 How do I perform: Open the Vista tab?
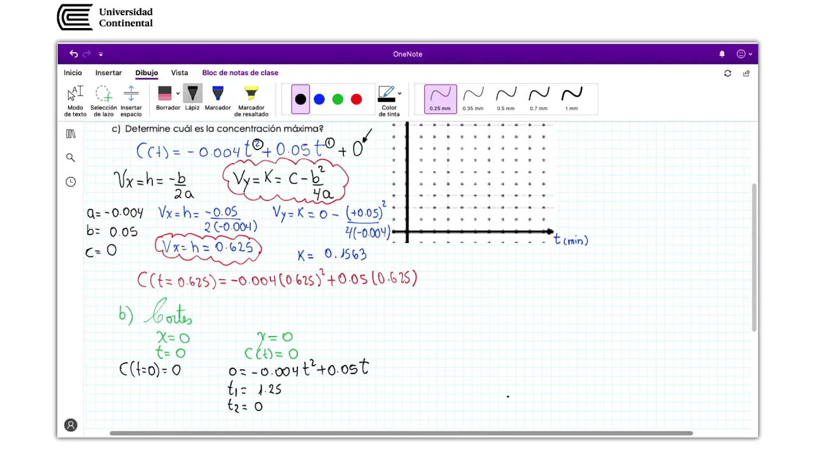coord(180,73)
